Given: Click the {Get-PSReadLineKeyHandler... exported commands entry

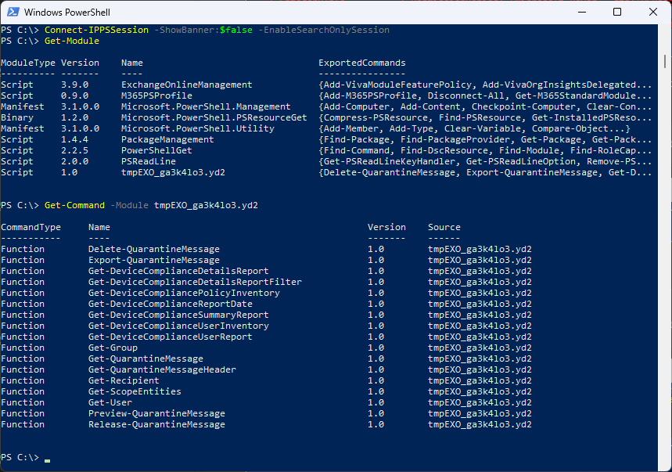Looking at the screenshot, I should point(485,161).
